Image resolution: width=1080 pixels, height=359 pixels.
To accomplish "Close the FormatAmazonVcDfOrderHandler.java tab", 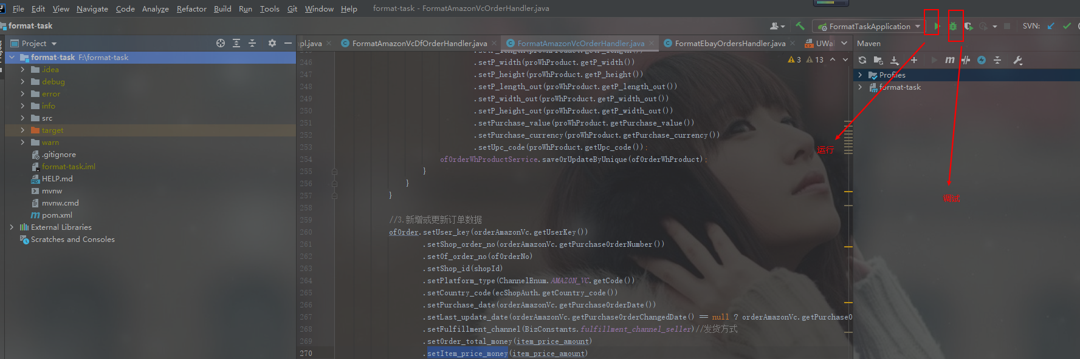I will (494, 44).
